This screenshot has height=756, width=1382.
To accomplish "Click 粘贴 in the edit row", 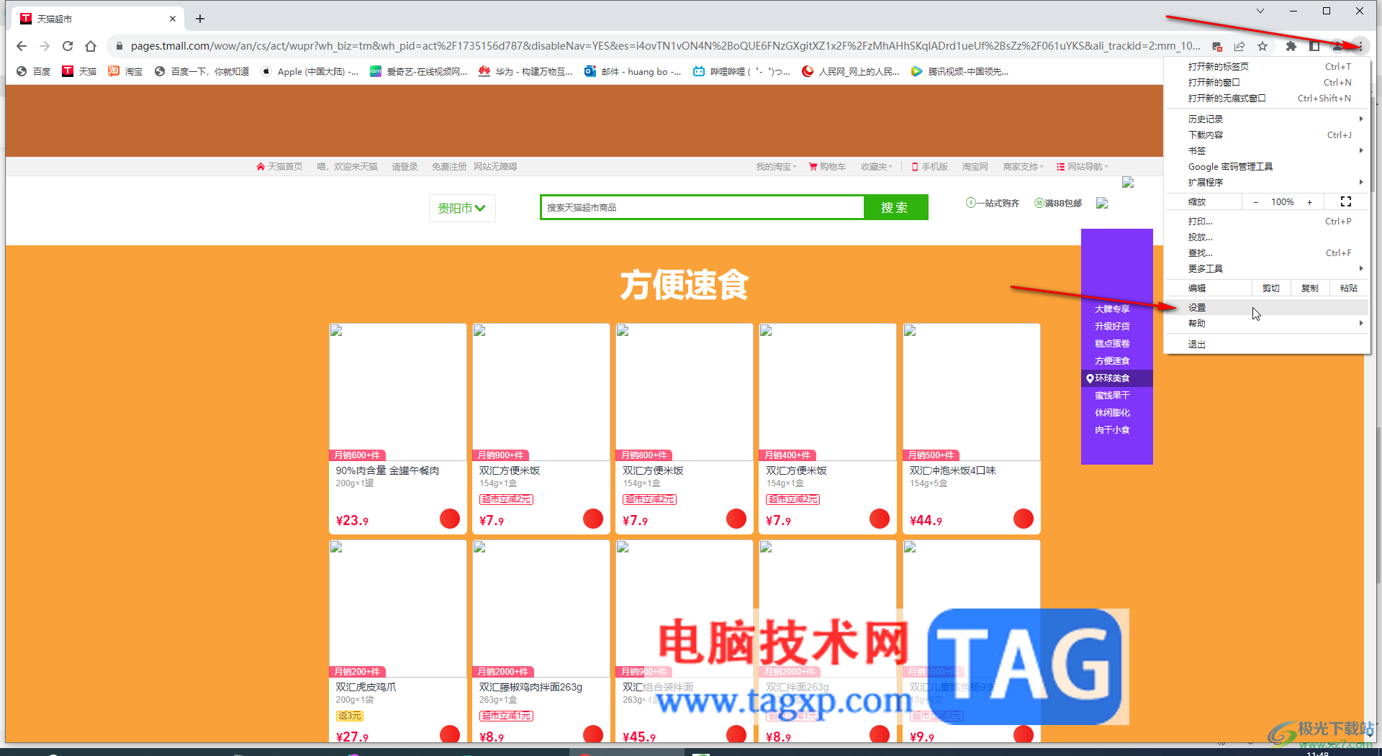I will 1349,288.
